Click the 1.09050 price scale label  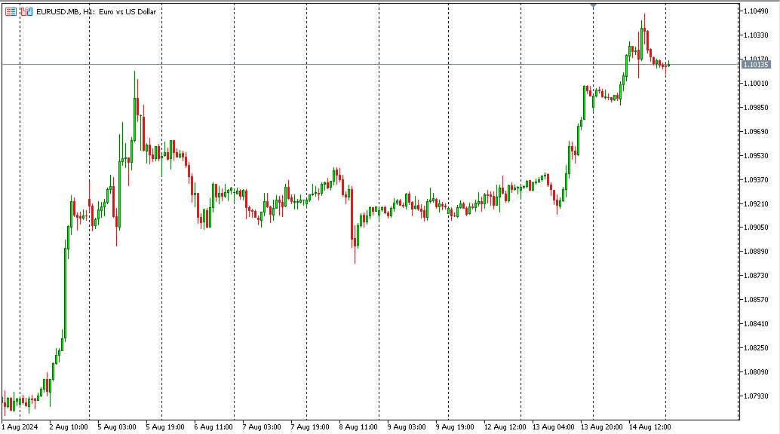pos(756,228)
